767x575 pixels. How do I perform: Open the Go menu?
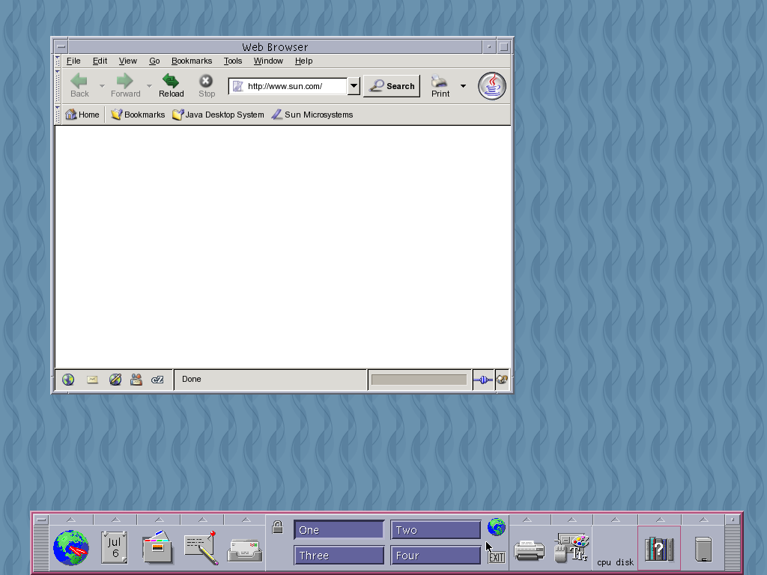[154, 61]
